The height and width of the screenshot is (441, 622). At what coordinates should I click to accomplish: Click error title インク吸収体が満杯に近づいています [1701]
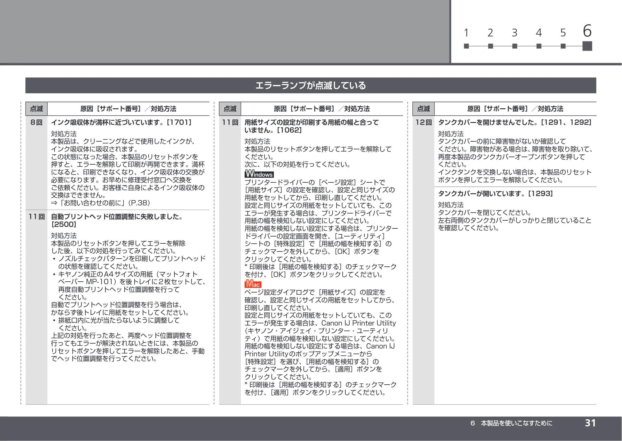pos(122,122)
